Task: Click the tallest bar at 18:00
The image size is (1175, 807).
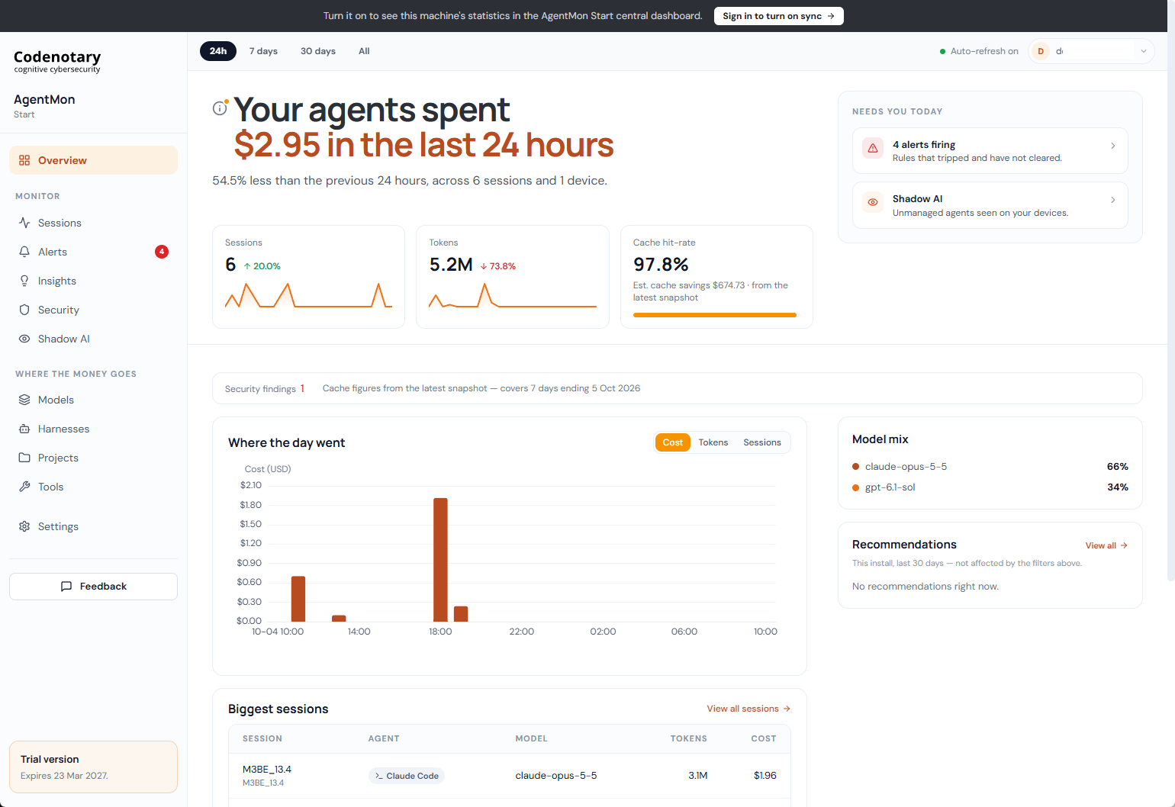Action: 440,560
